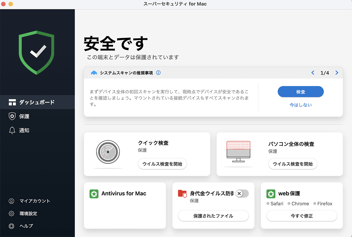352x237 pixels.
Task: Open マイアカウント from the sidebar
Action: (x=12, y=201)
